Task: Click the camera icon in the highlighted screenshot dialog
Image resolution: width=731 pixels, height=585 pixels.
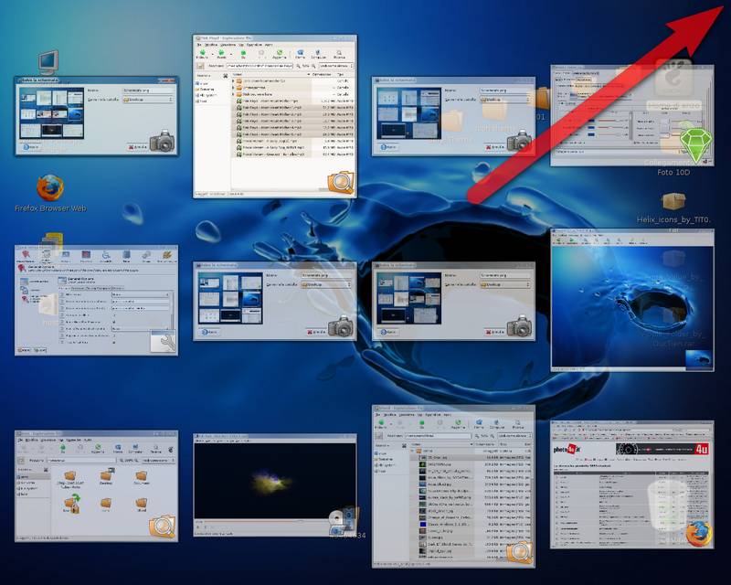Action: (163, 142)
